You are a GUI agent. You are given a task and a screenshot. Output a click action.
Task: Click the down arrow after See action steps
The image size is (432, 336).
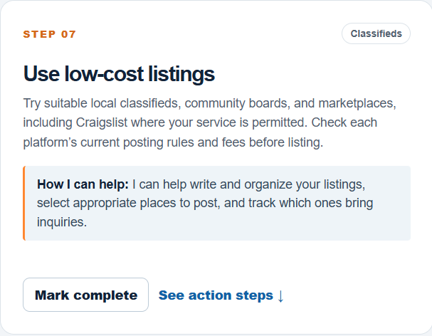click(280, 295)
